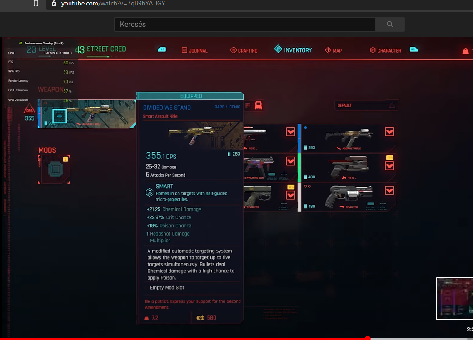The height and width of the screenshot is (340, 473).
Task: Click the carry weight icon top right
Action: 465,51
